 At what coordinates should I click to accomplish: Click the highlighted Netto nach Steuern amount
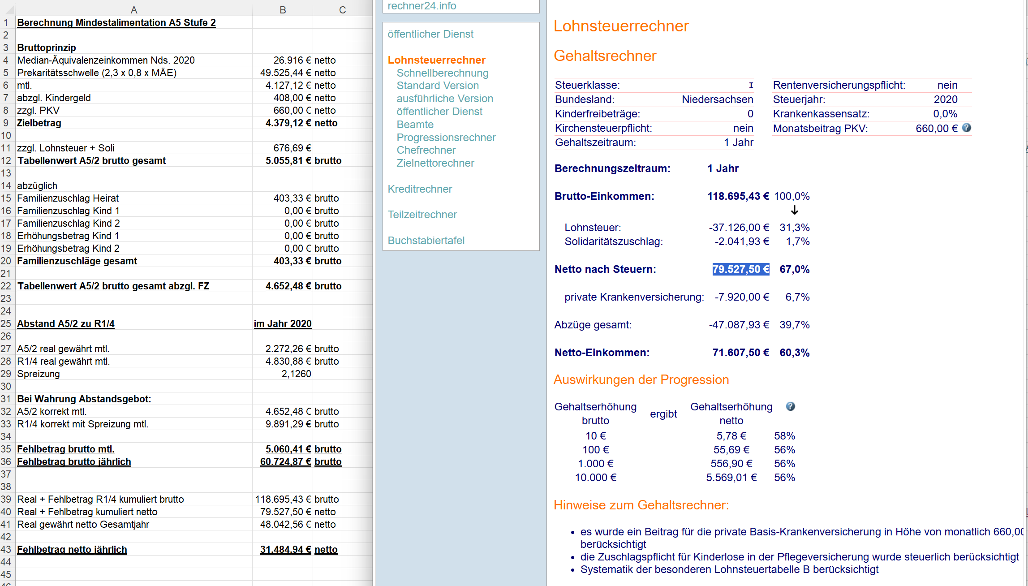click(x=741, y=269)
